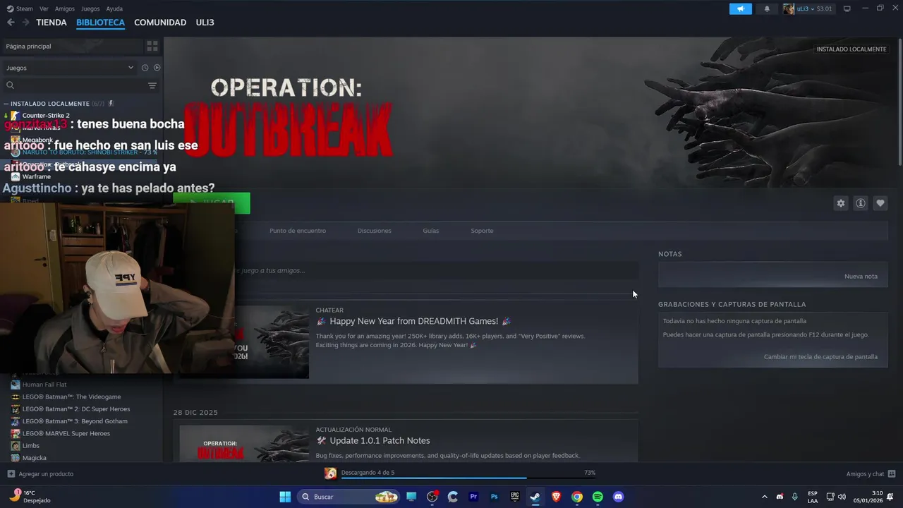Open the ULI3 profile tab

pos(205,23)
